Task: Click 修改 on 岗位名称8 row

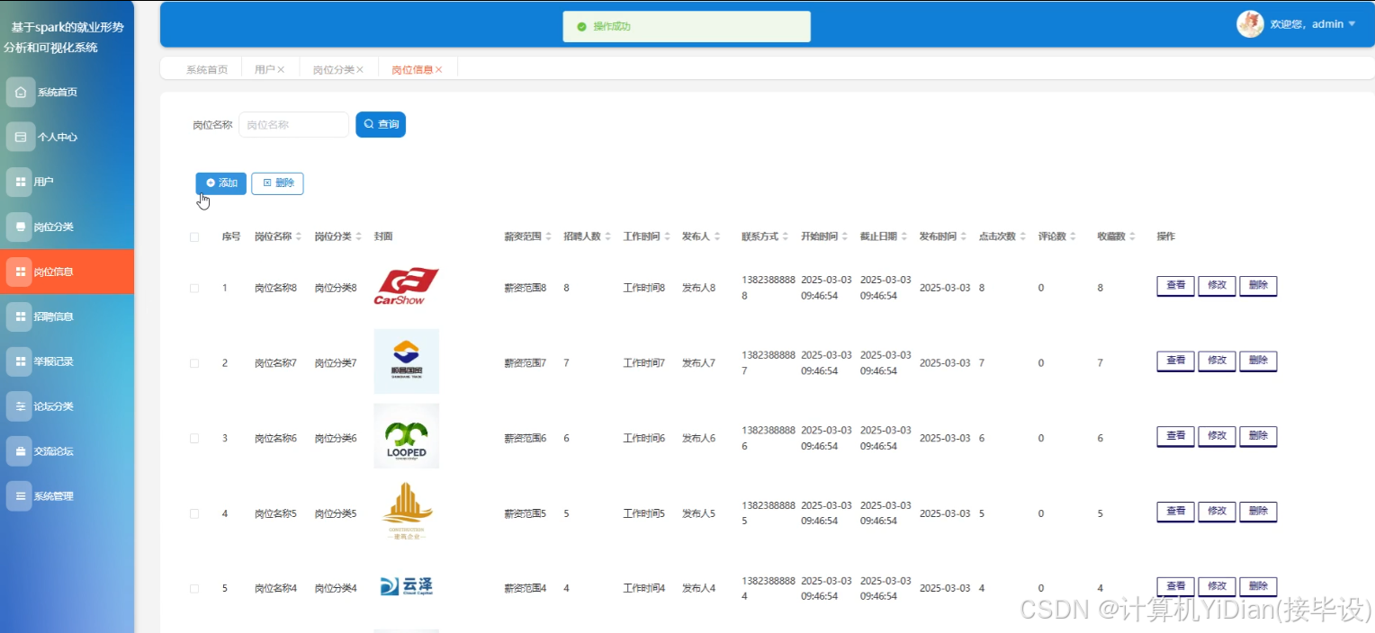Action: (1217, 285)
